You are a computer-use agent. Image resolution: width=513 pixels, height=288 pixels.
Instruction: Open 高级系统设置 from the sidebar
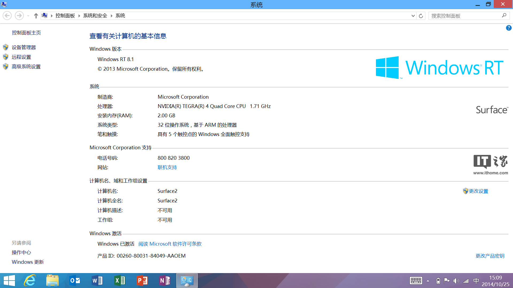tap(26, 67)
